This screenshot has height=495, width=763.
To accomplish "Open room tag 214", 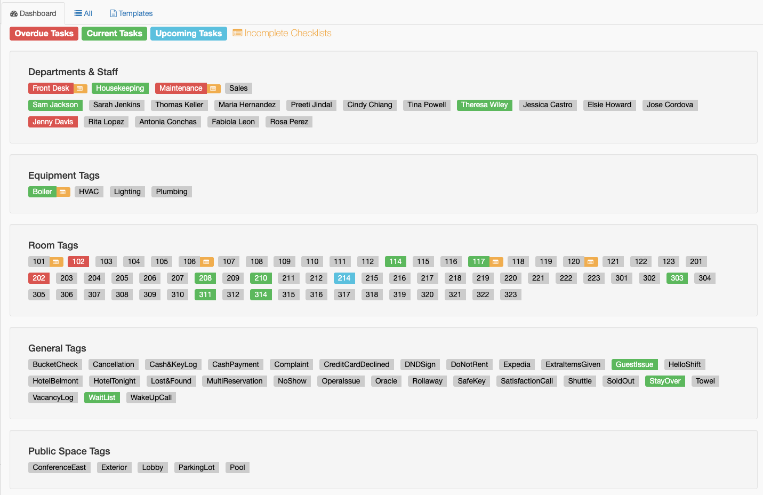I will point(344,278).
